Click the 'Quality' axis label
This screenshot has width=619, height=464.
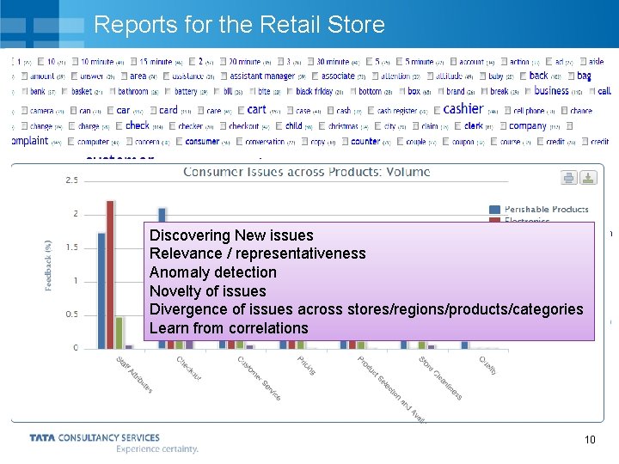pyautogui.click(x=487, y=365)
